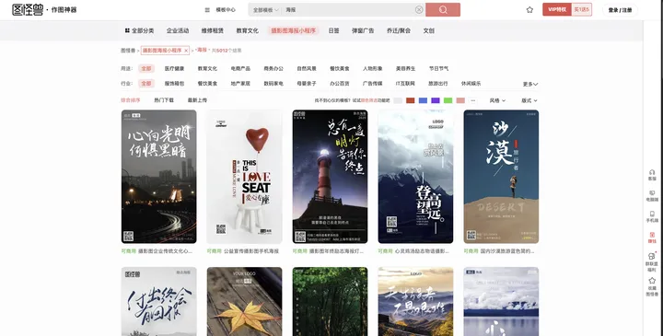Image resolution: width=663 pixels, height=336 pixels.
Task: Click the 图怪兽 breadcrumb link
Action: [x=128, y=51]
